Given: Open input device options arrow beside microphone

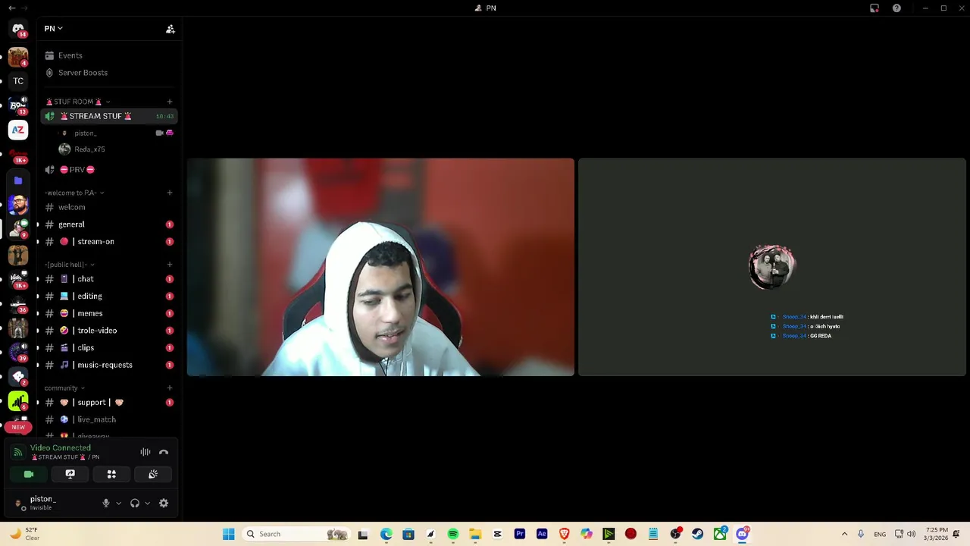Looking at the screenshot, I should tap(118, 503).
